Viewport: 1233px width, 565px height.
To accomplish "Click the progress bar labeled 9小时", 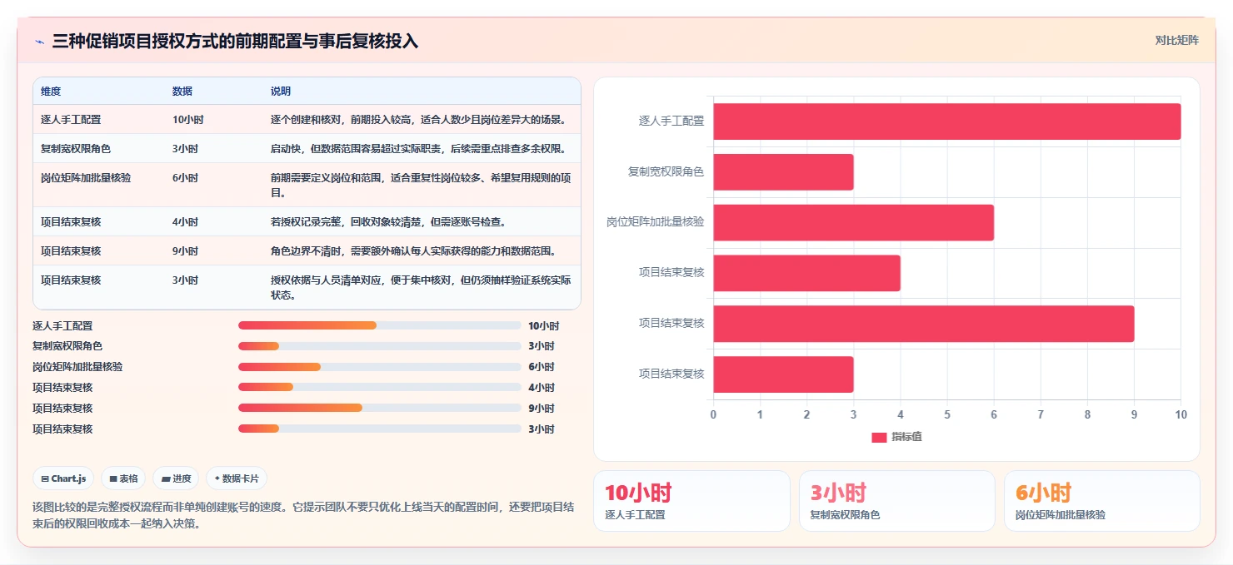I will pos(380,408).
